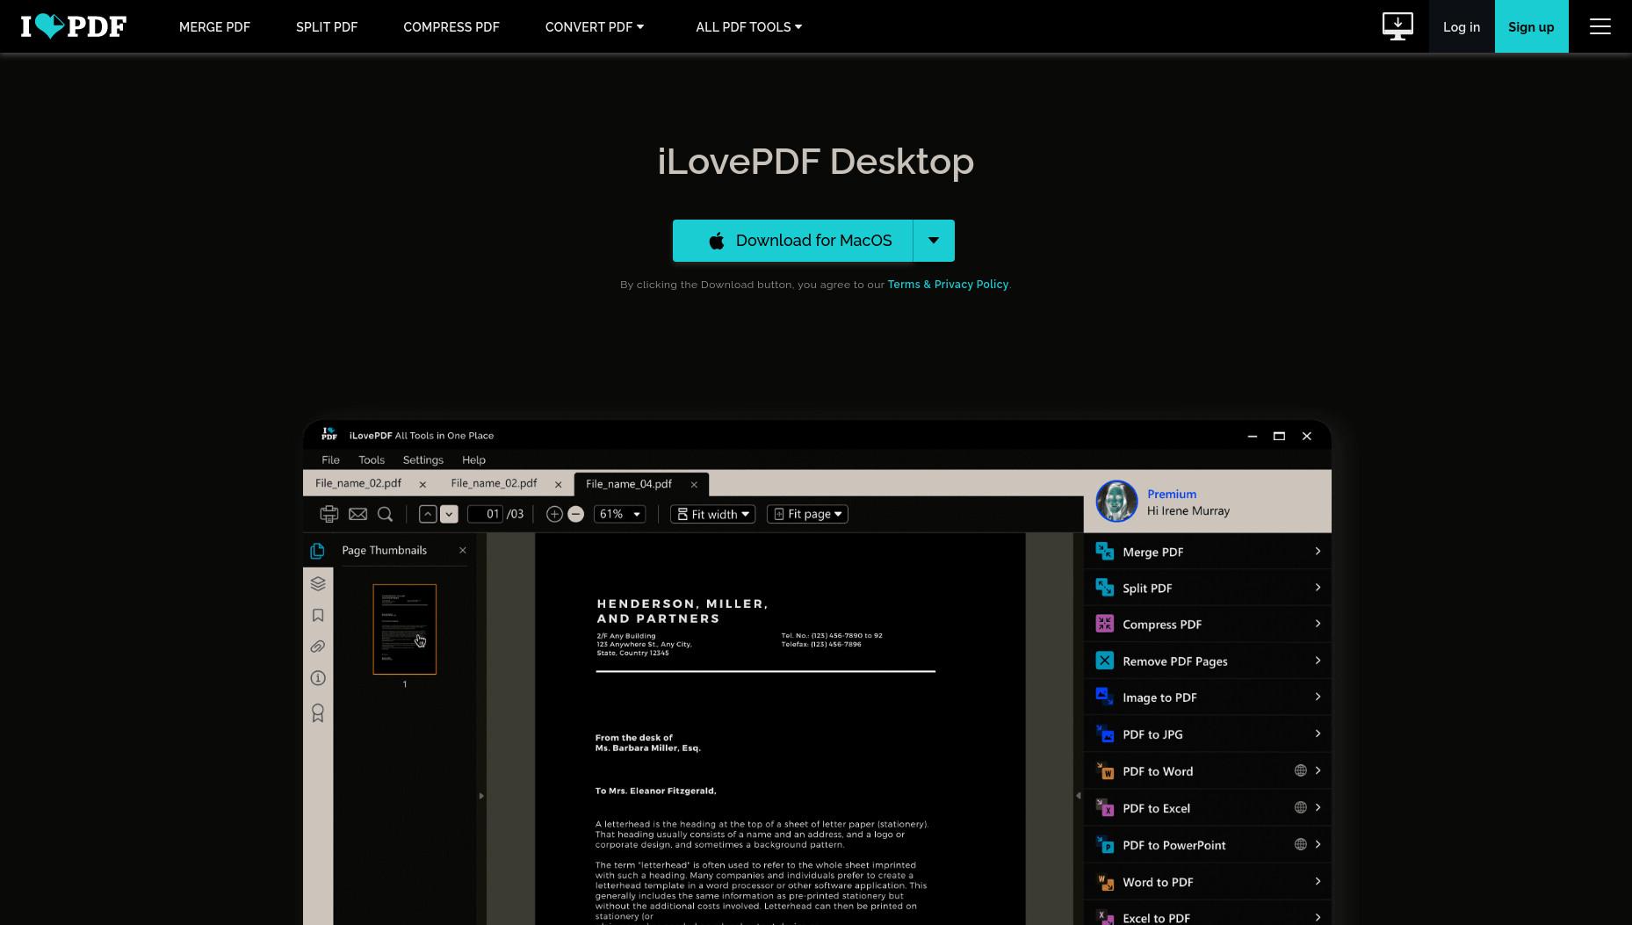Click the Download for MacOS button
Viewport: 1632px width, 925px height.
tap(792, 241)
